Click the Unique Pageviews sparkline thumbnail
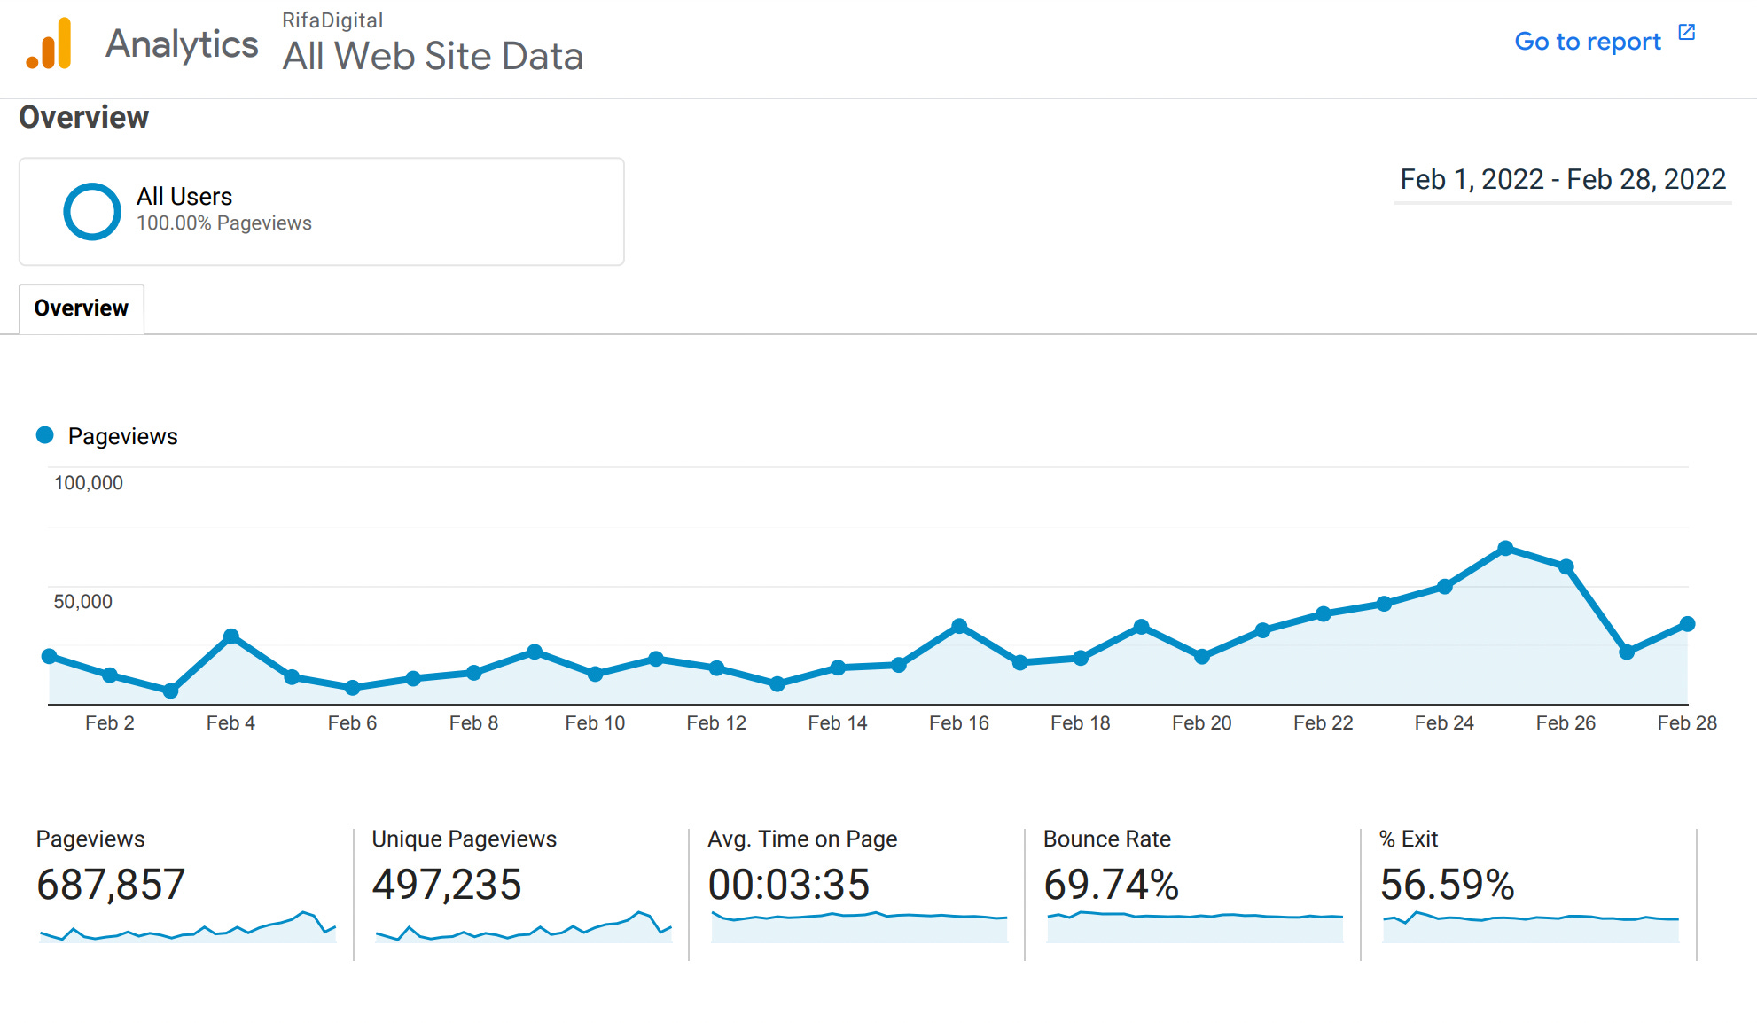1757x1023 pixels. click(524, 926)
